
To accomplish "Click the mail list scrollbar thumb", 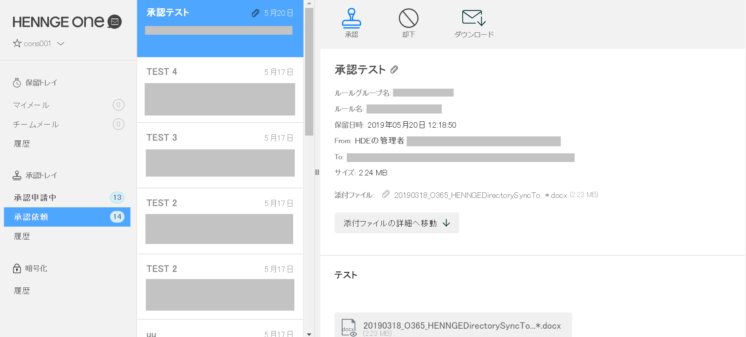I will pyautogui.click(x=309, y=71).
